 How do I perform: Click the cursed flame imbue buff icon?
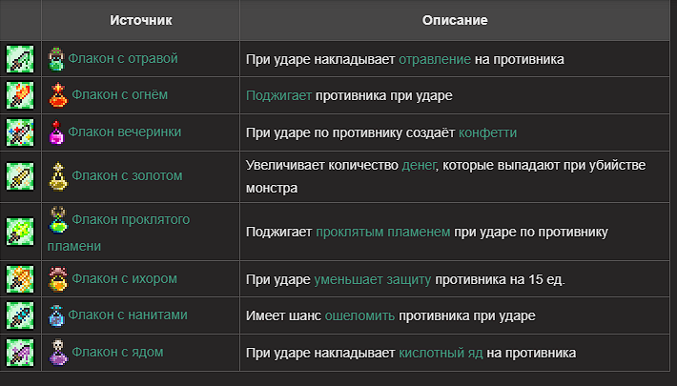(20, 231)
